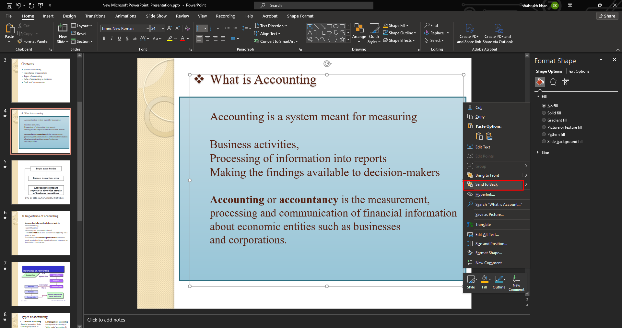
Task: Select Picture or texture fill option
Action: tap(544, 127)
